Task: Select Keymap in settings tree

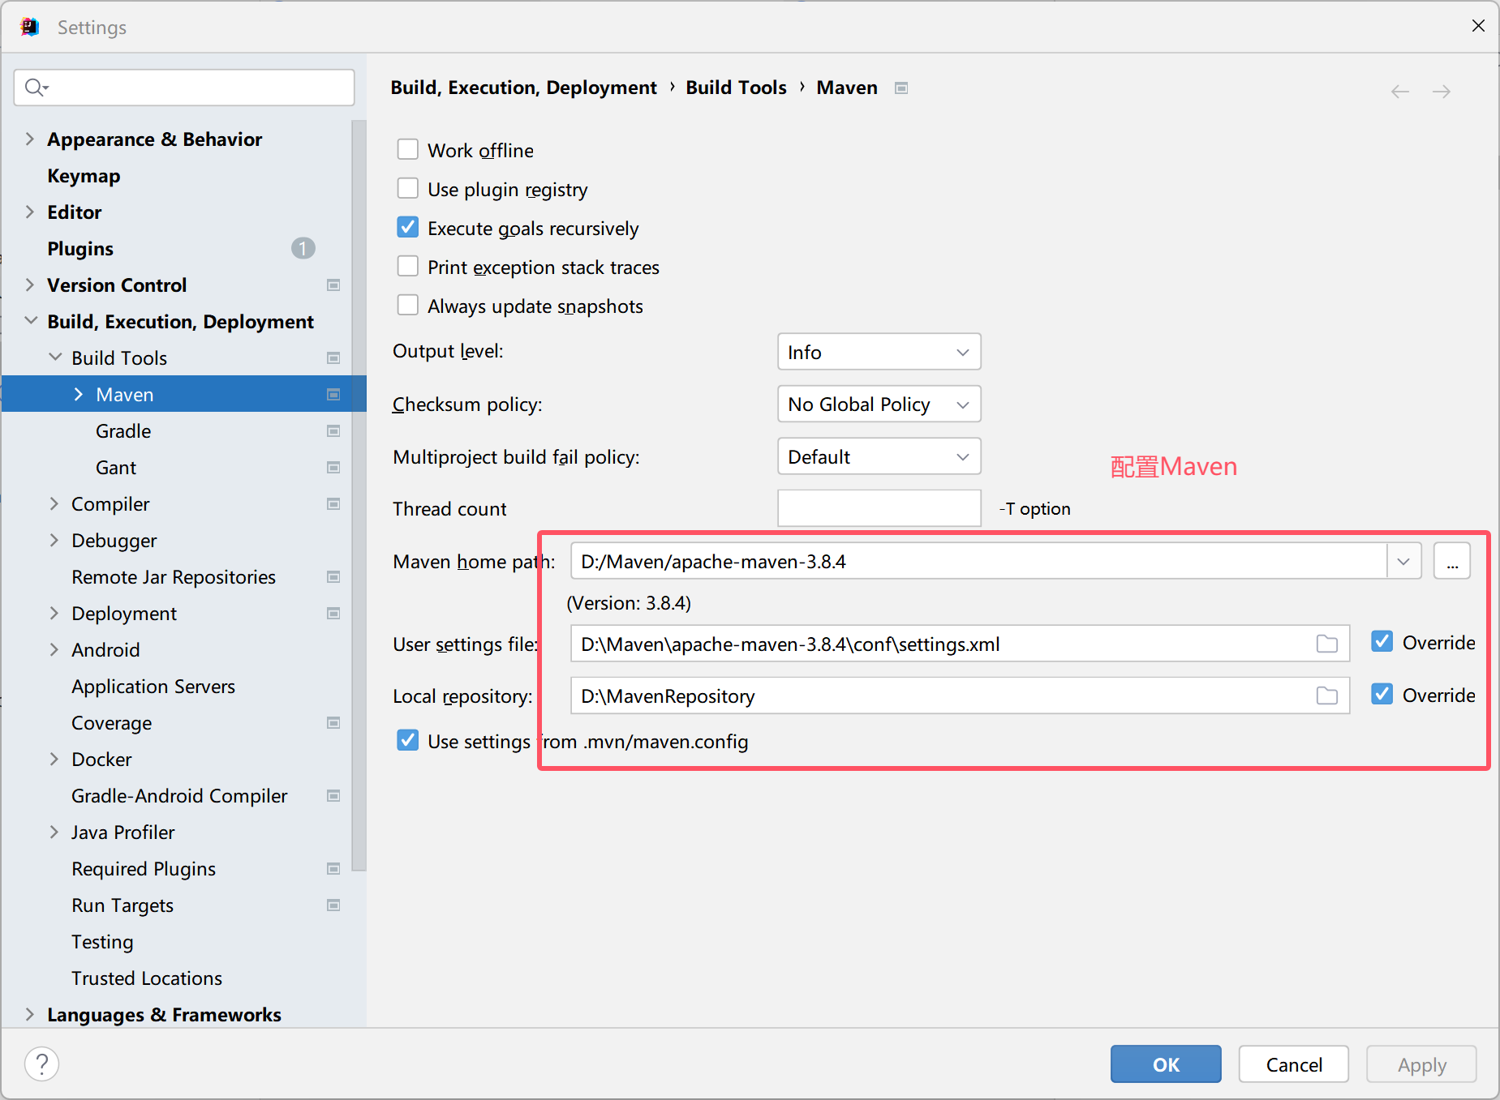Action: coord(84,176)
